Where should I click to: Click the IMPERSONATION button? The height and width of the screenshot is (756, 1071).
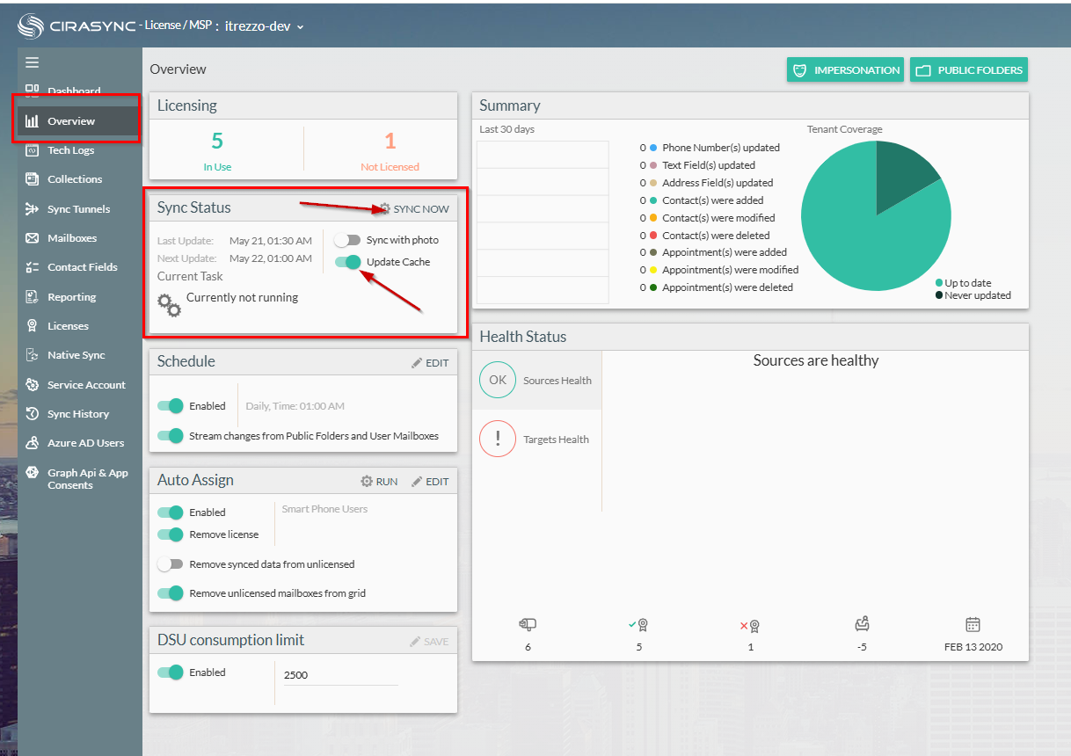(846, 70)
